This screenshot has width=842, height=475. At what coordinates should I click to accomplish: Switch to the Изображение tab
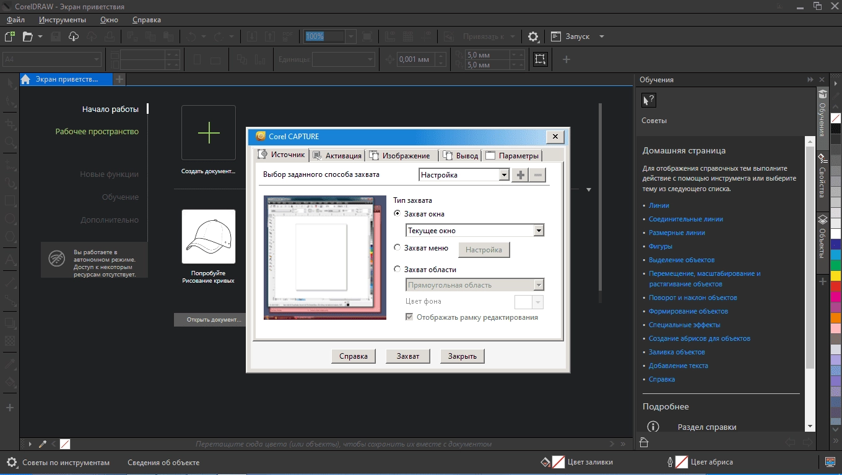401,155
